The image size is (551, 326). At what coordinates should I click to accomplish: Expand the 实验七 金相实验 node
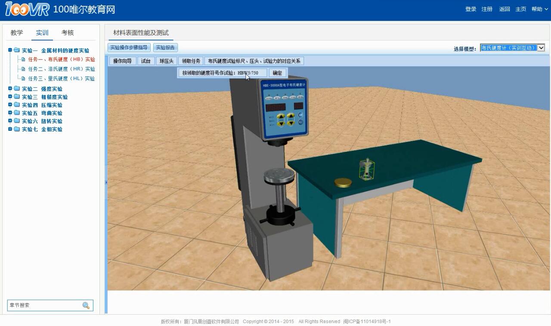[10, 129]
